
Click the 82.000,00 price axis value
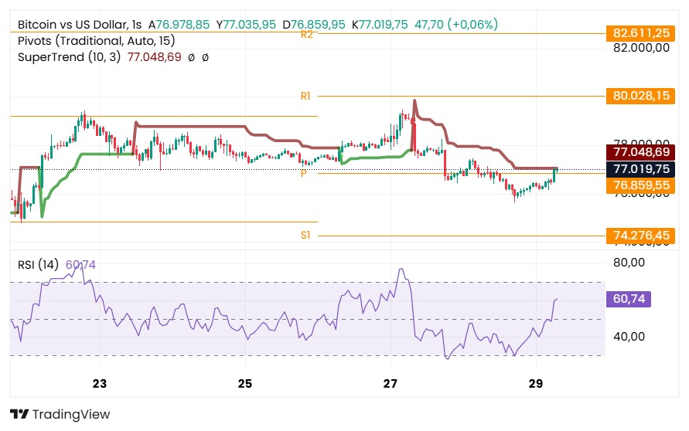642,48
